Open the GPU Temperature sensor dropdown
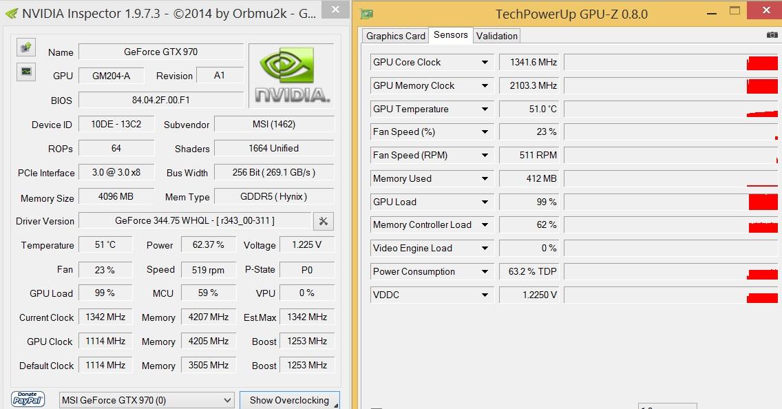 485,109
